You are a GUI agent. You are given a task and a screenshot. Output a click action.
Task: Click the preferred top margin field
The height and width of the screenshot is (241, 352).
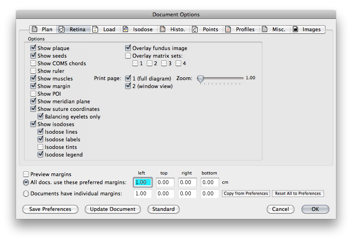(x=165, y=183)
